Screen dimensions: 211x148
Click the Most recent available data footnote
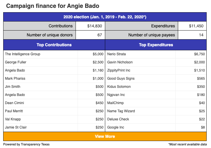click(187, 144)
